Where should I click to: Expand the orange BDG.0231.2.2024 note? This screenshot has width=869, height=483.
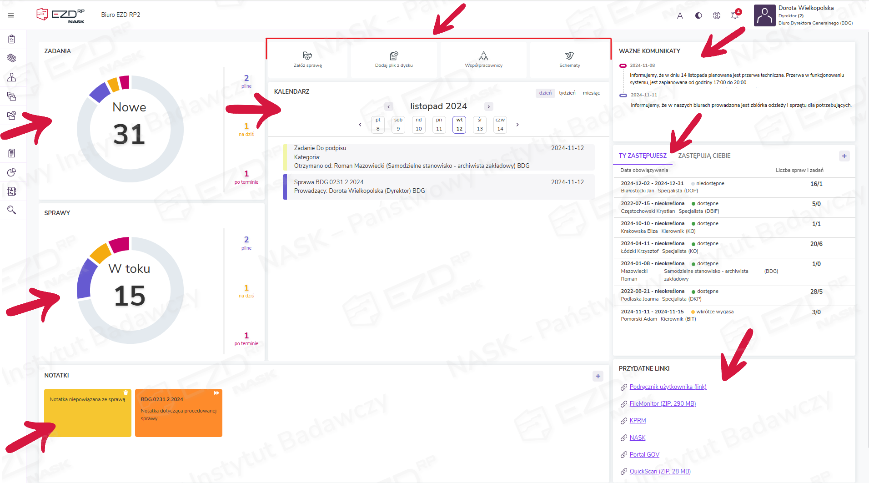[x=216, y=393]
